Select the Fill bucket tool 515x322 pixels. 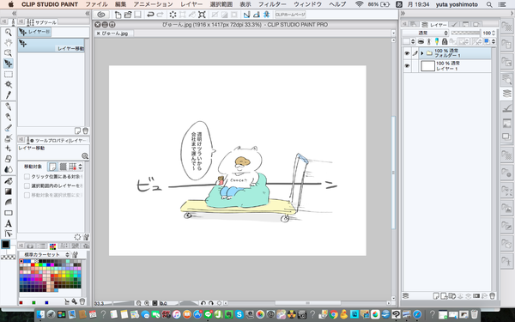coord(9,181)
